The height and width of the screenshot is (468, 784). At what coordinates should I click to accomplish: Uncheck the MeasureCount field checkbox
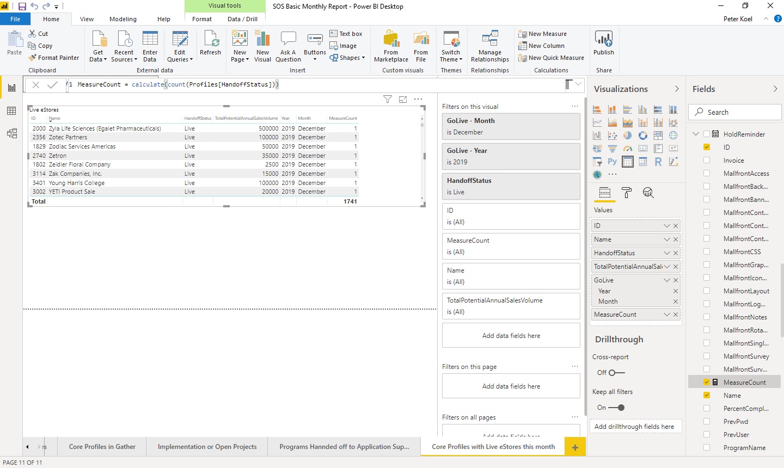click(x=707, y=382)
